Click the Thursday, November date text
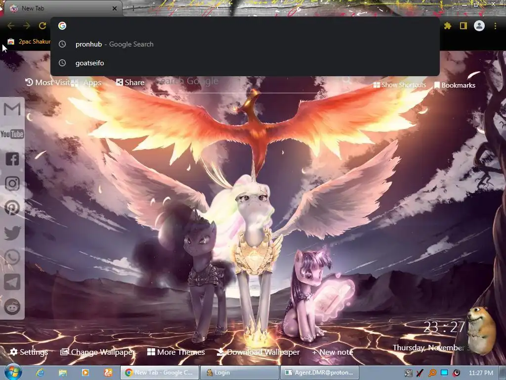Viewport: 506px width, 380px height. pos(428,348)
